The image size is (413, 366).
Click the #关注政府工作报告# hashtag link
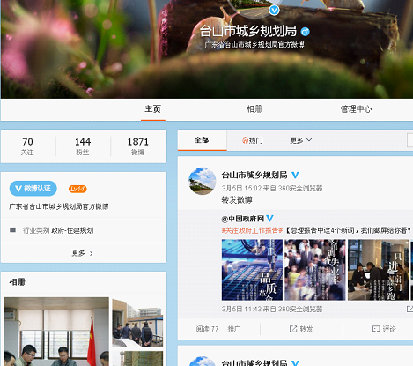point(252,230)
